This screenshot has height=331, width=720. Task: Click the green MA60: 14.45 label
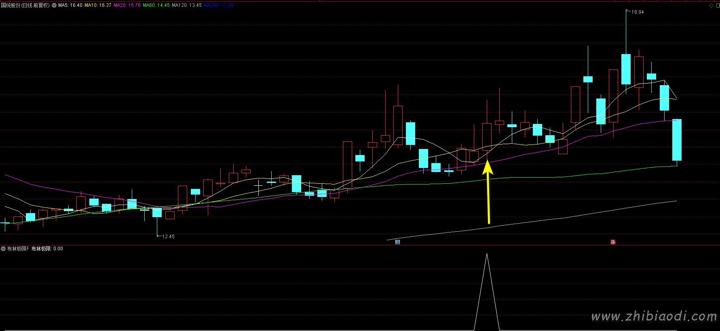tap(156, 5)
